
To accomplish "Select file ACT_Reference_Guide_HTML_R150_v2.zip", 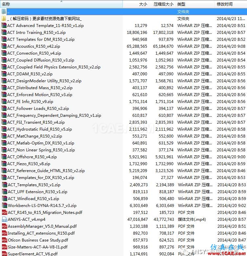I will (x=46, y=171).
